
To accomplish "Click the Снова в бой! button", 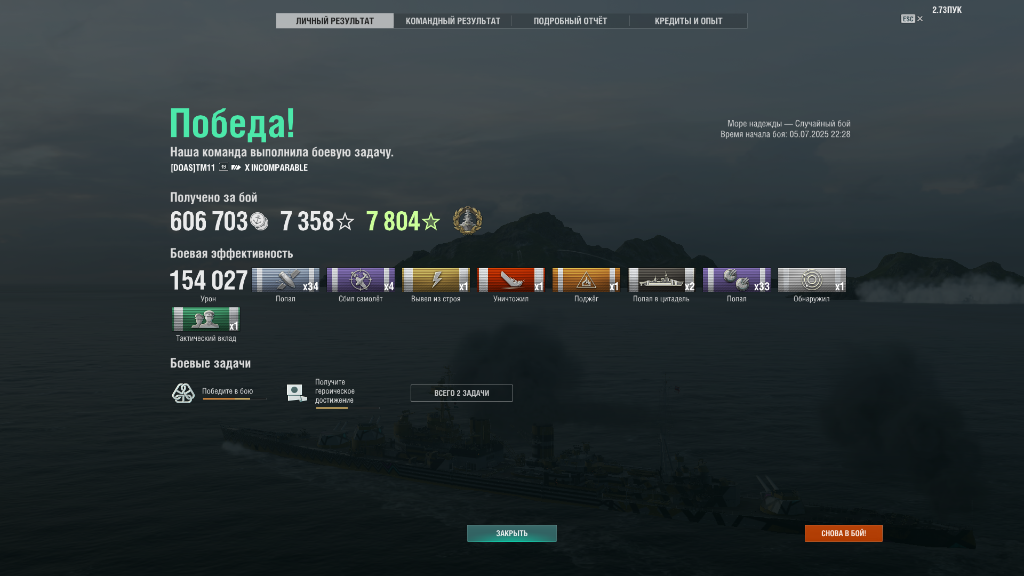I will tap(844, 533).
